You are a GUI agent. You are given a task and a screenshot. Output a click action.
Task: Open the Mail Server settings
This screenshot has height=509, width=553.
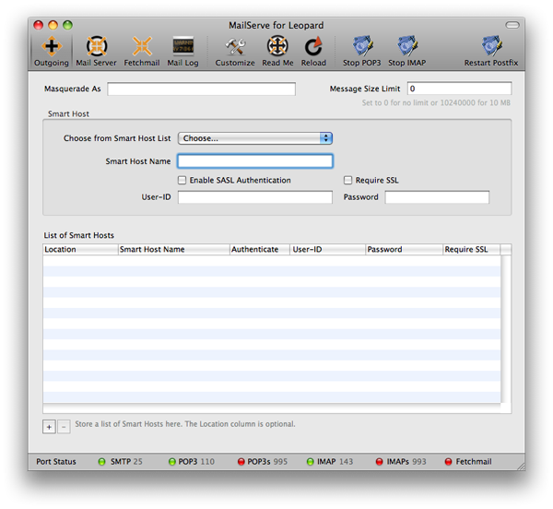tap(96, 50)
